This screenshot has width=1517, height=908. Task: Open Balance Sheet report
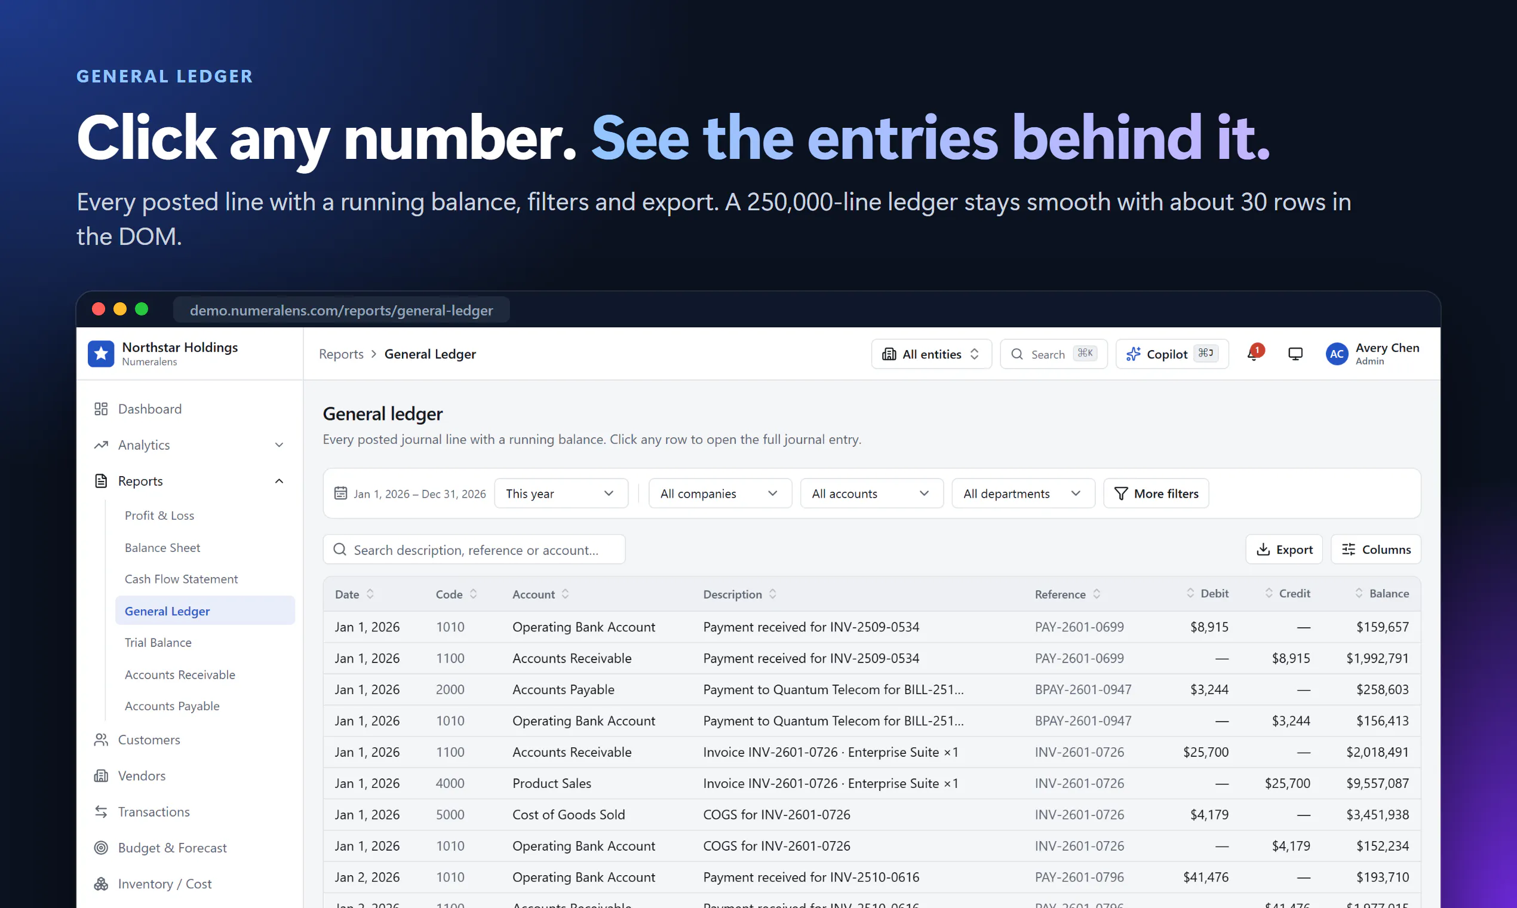click(162, 548)
